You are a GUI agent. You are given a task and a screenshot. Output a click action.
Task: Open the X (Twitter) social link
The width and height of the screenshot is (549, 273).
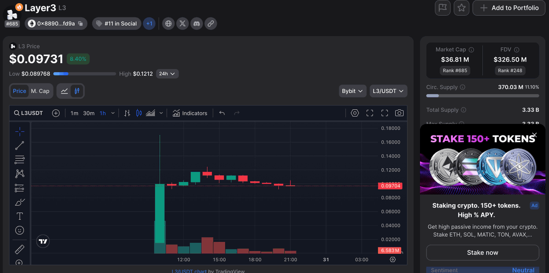(x=183, y=23)
